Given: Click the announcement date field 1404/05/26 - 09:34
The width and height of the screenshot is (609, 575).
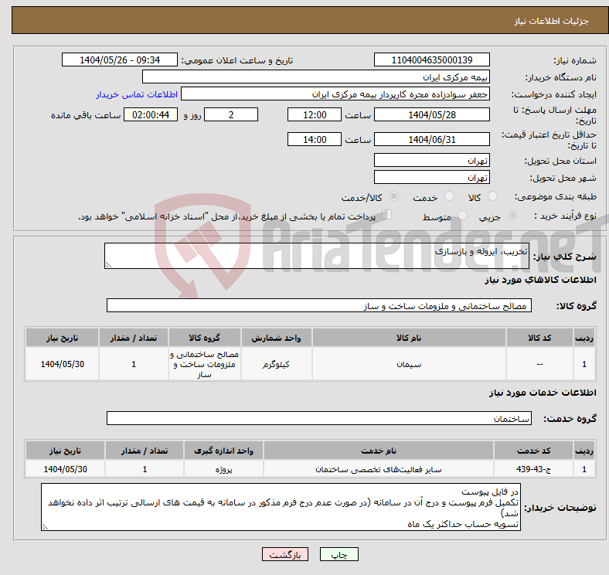Looking at the screenshot, I should click(x=120, y=60).
